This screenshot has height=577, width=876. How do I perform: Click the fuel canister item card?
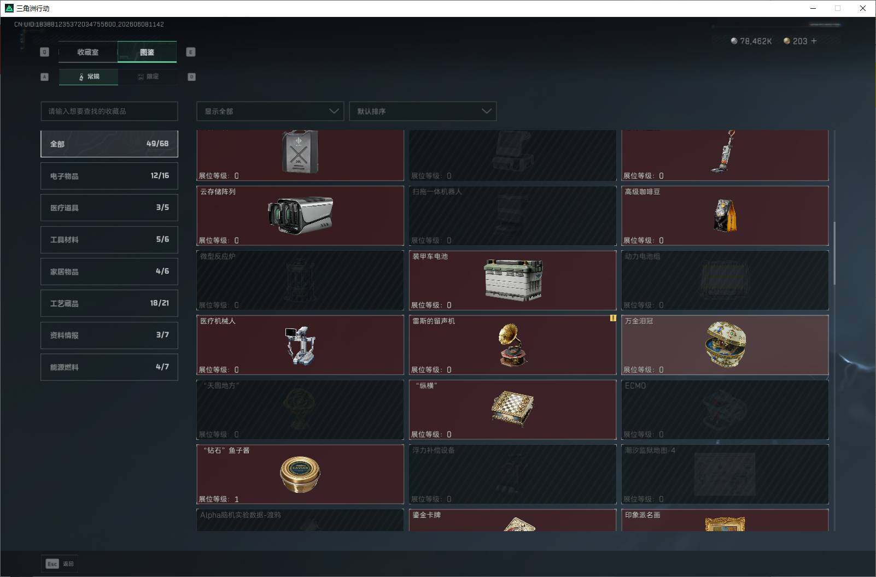[300, 155]
